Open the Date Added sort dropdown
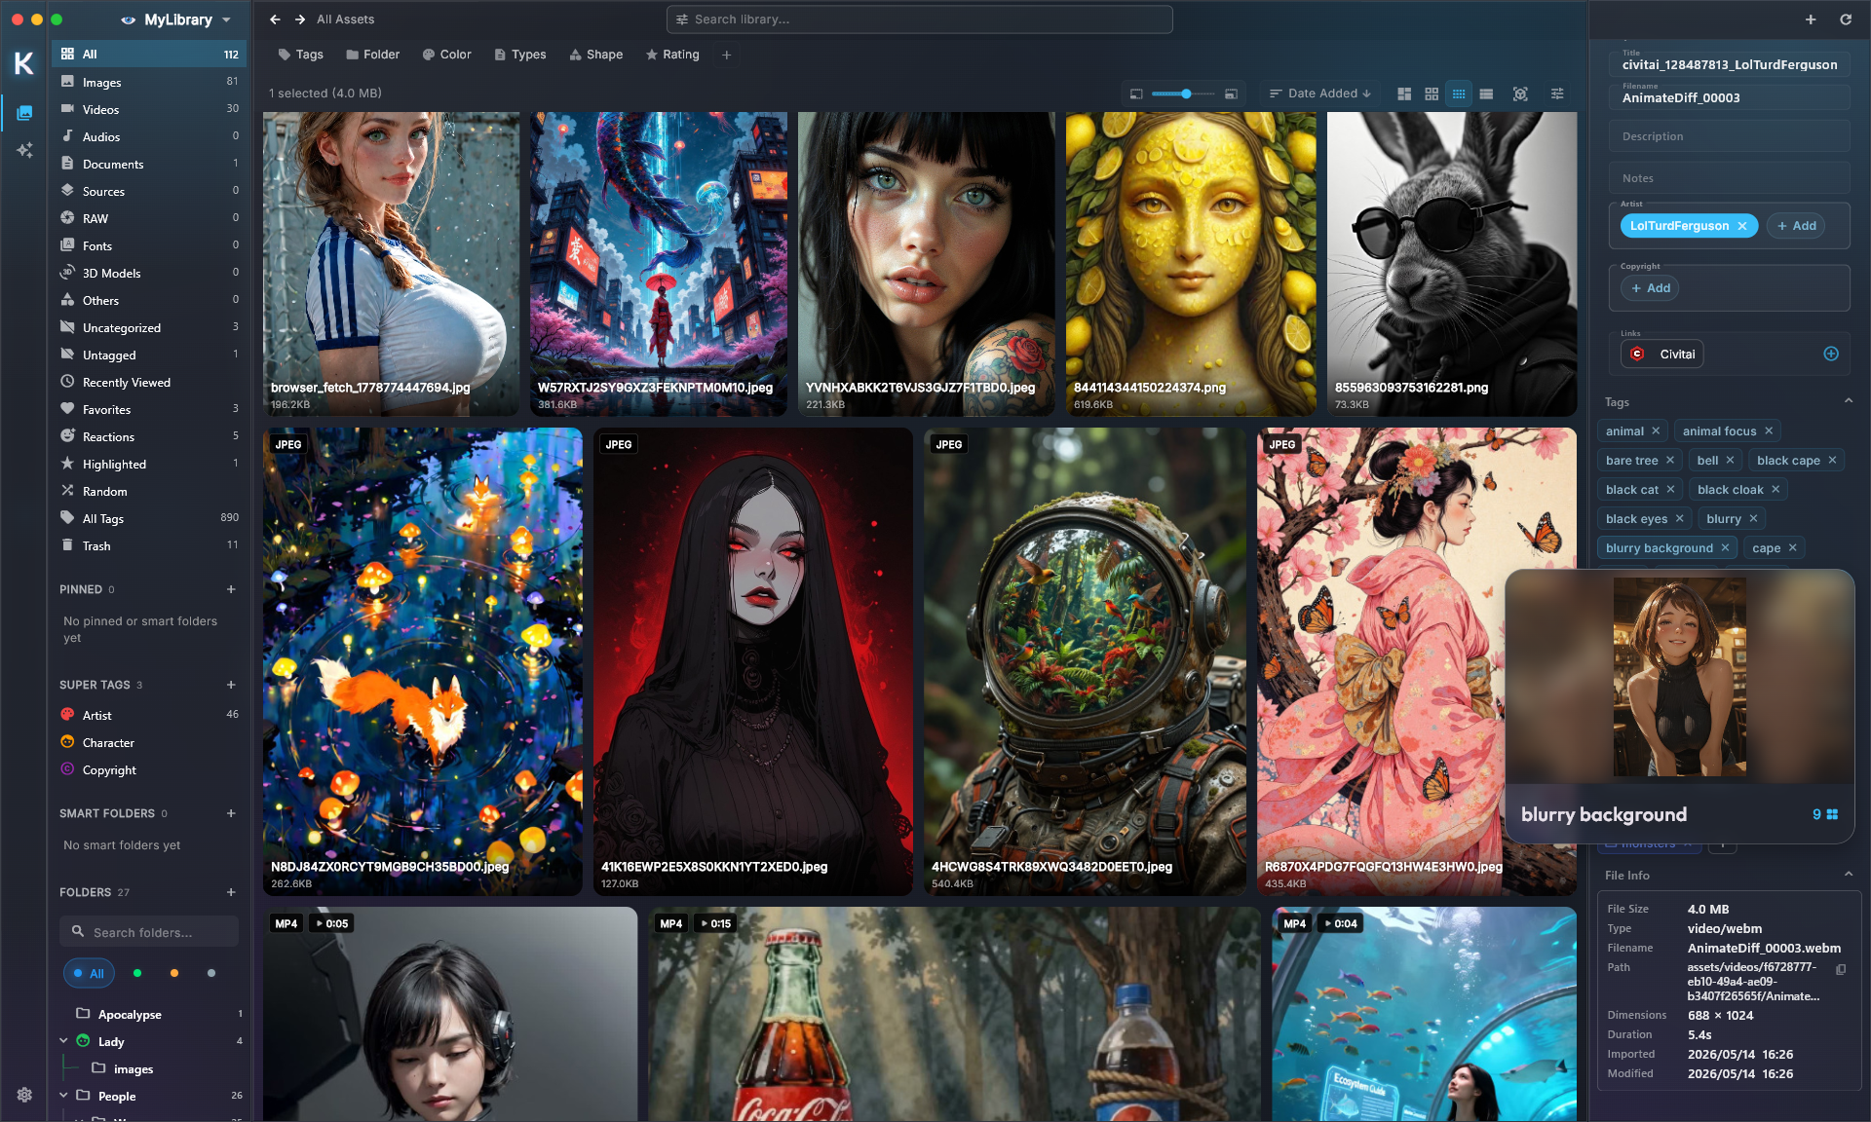 click(x=1320, y=93)
